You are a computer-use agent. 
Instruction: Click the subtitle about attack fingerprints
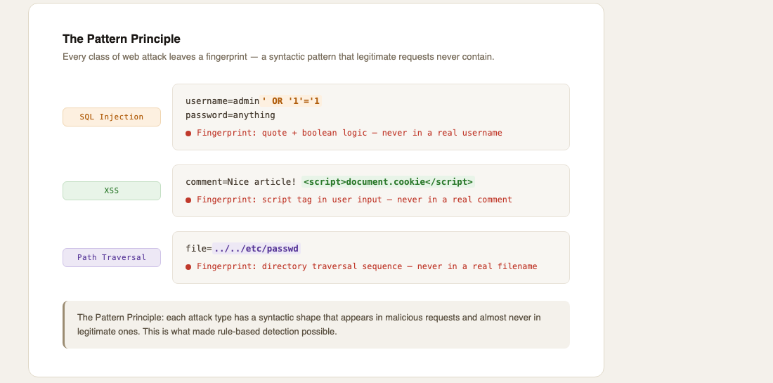[x=278, y=57]
